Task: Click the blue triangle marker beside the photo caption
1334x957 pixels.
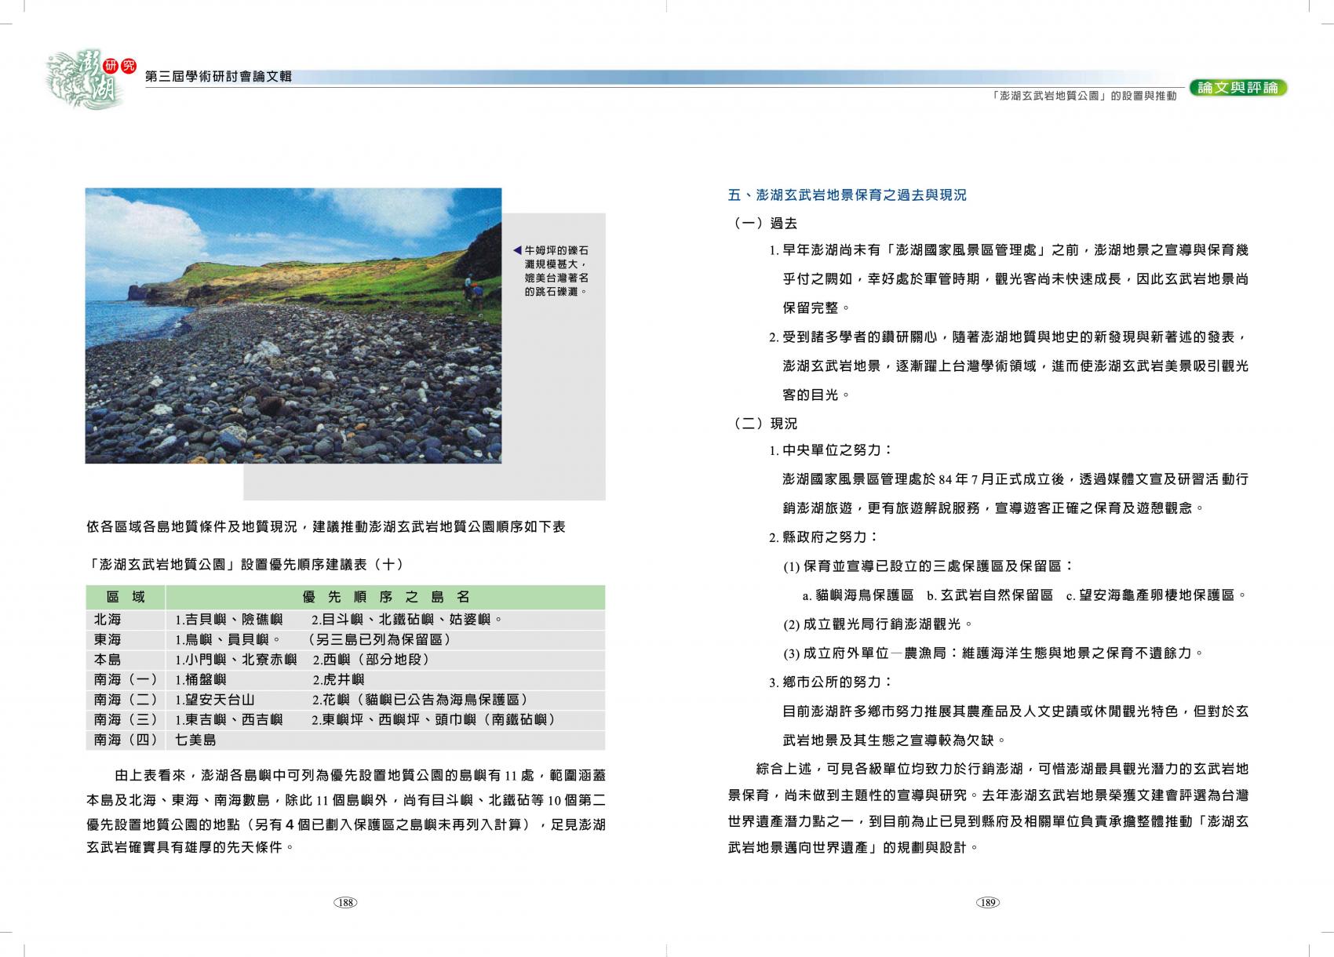Action: (x=516, y=250)
